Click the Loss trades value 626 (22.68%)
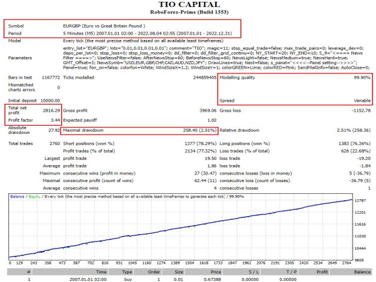The width and height of the screenshot is (376, 282). [355, 151]
